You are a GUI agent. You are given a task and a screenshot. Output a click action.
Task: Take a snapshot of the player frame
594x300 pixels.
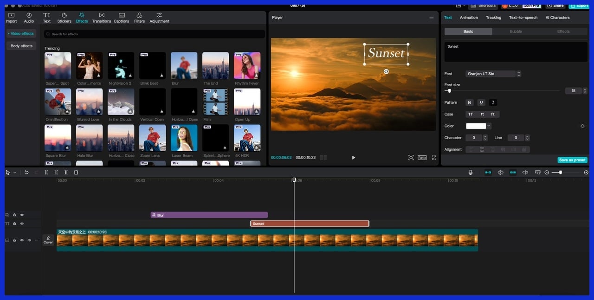pos(411,158)
